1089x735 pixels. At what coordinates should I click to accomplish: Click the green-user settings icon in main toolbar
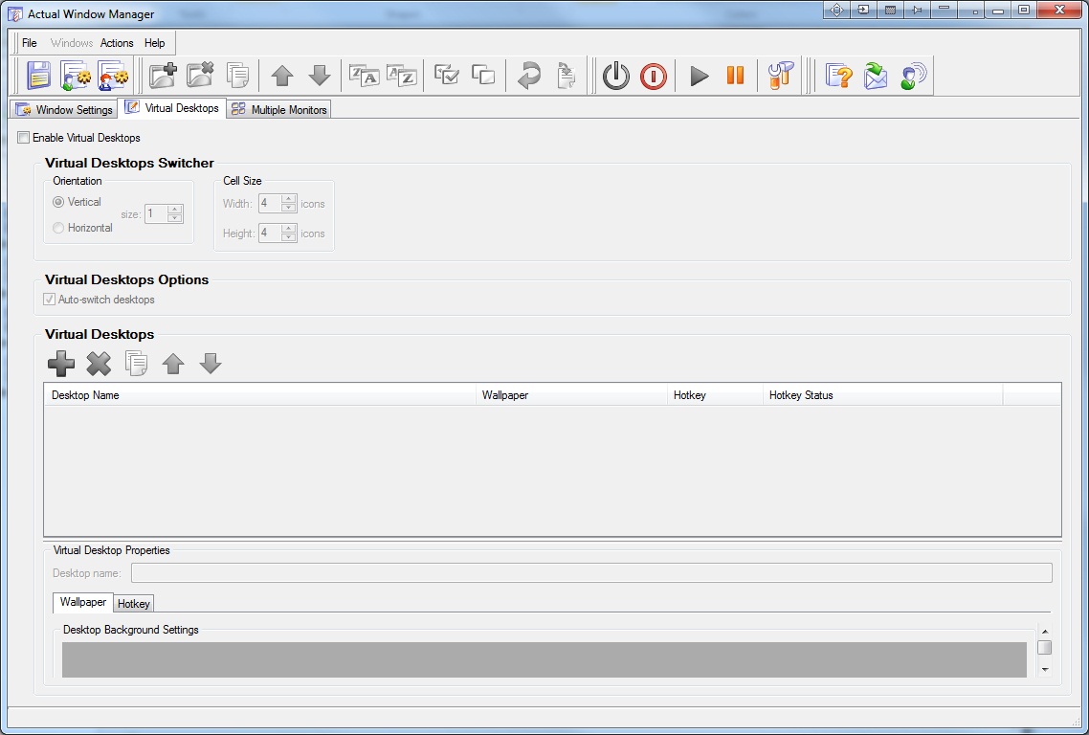[x=76, y=76]
